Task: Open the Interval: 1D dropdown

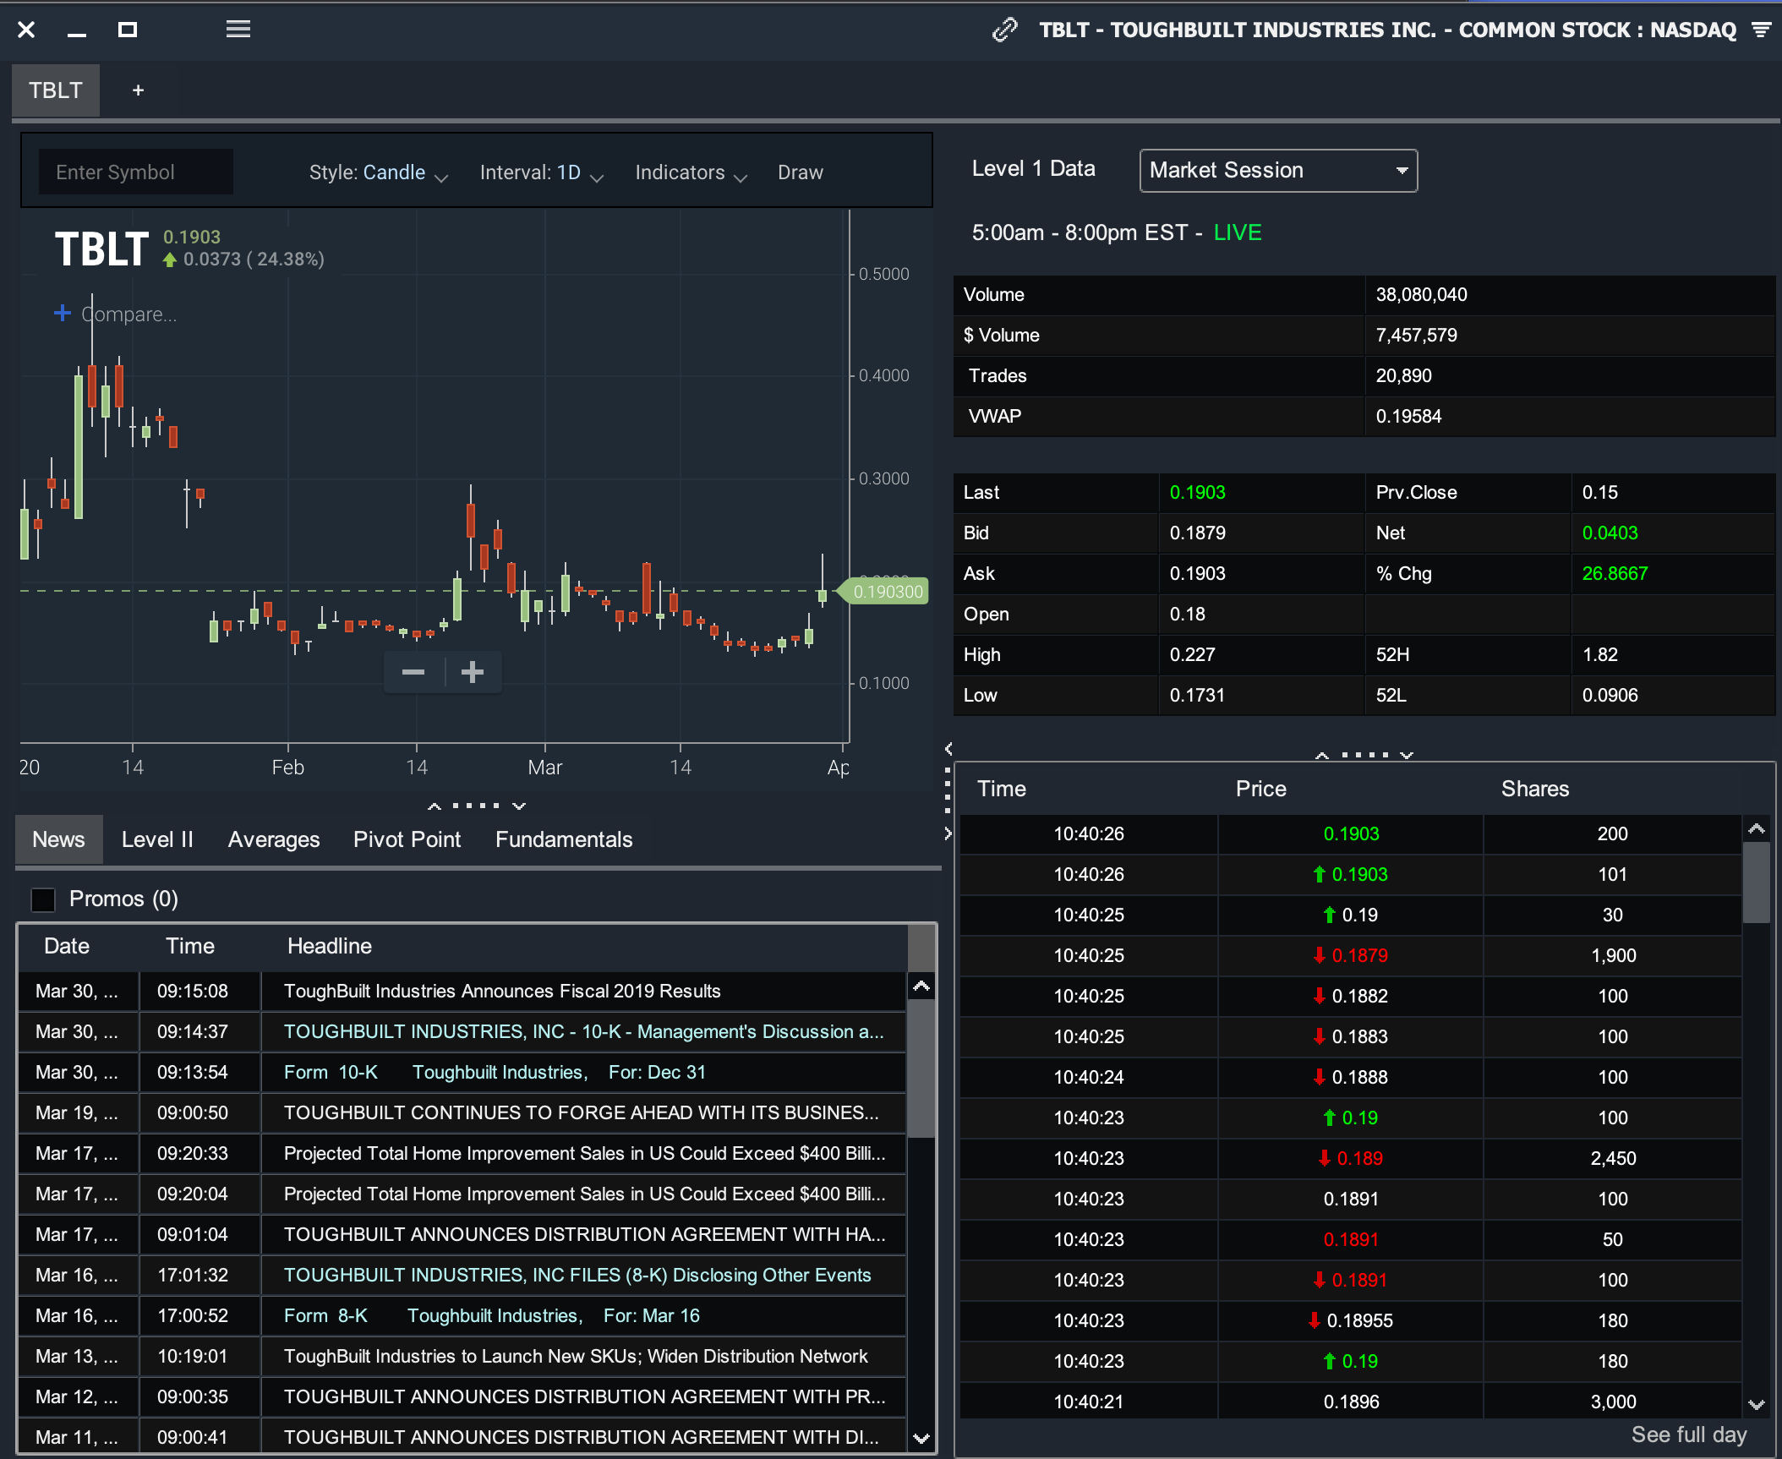Action: [541, 172]
